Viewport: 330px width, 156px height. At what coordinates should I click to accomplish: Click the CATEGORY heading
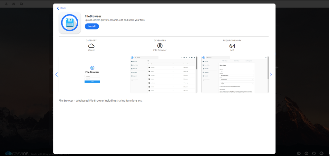click(x=91, y=41)
